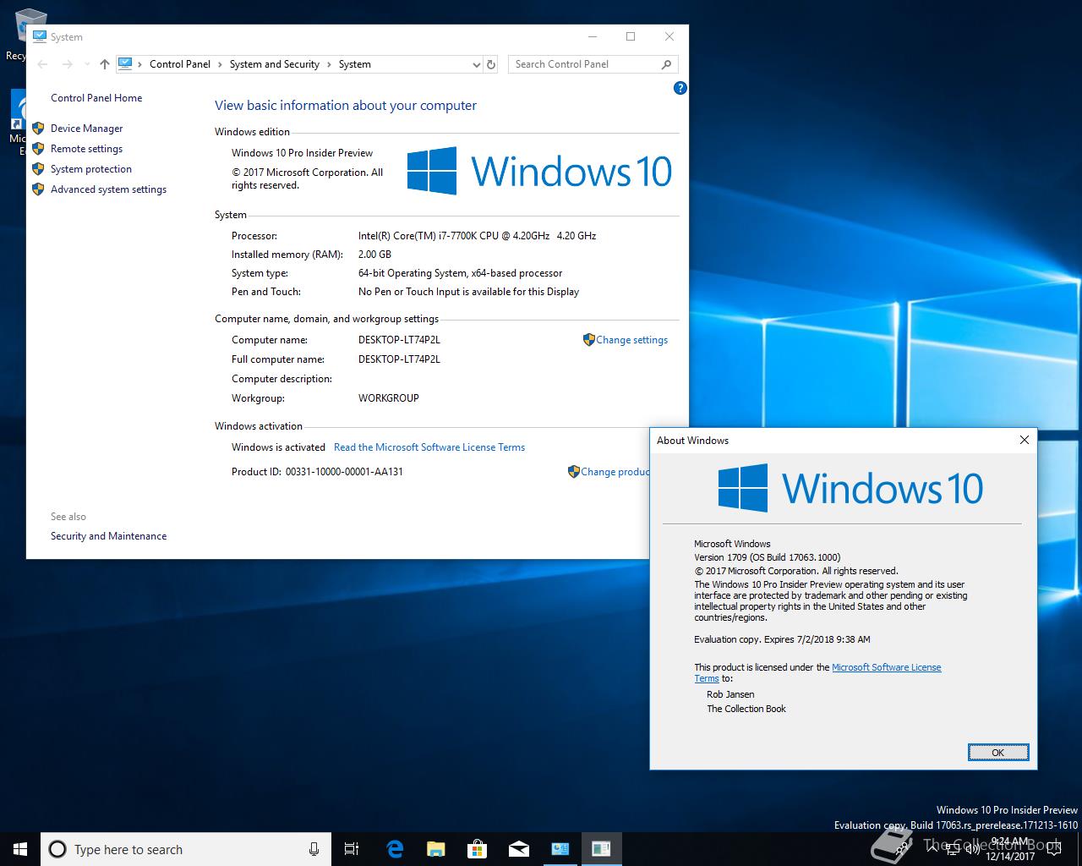Click the installed memory value 2.00 GB
The height and width of the screenshot is (866, 1082).
374,255
